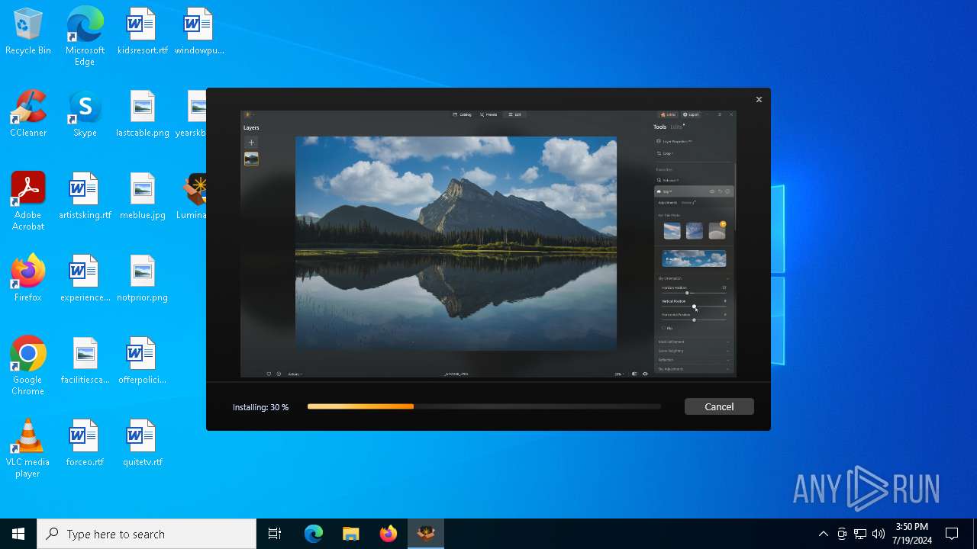Open the clock showing 3:50 PM
This screenshot has height=549, width=977.
pos(912,534)
